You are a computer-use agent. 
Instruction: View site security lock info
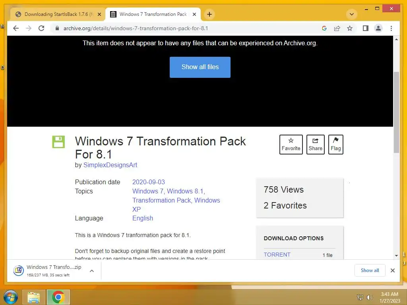click(57, 28)
